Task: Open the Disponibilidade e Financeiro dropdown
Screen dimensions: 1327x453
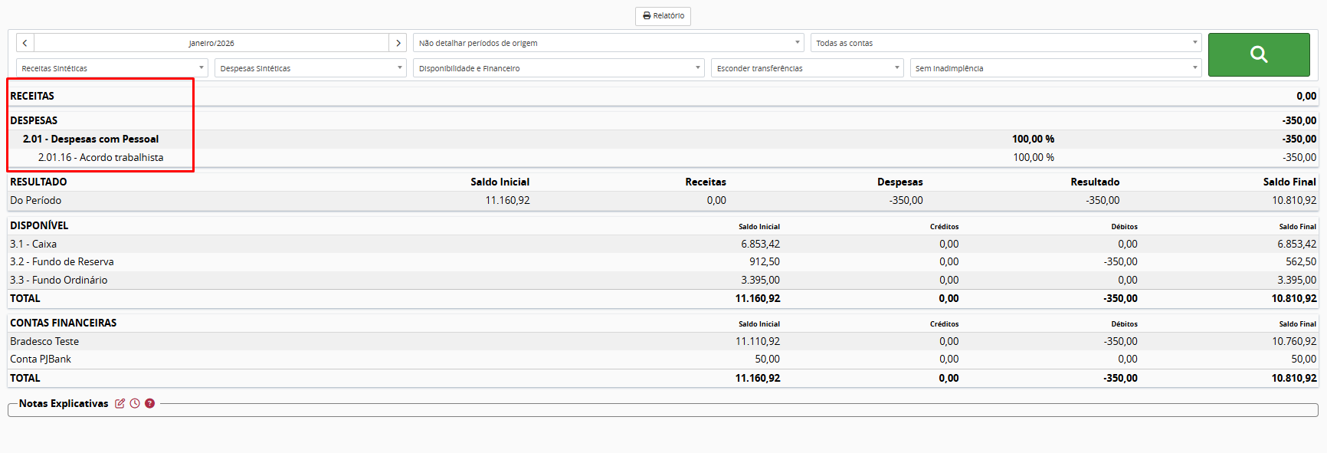Action: (558, 68)
